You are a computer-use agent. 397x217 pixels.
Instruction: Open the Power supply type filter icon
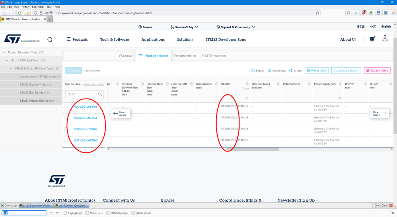340,98
